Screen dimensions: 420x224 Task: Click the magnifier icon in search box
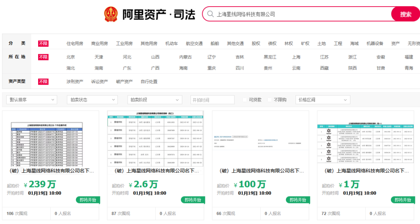point(210,14)
